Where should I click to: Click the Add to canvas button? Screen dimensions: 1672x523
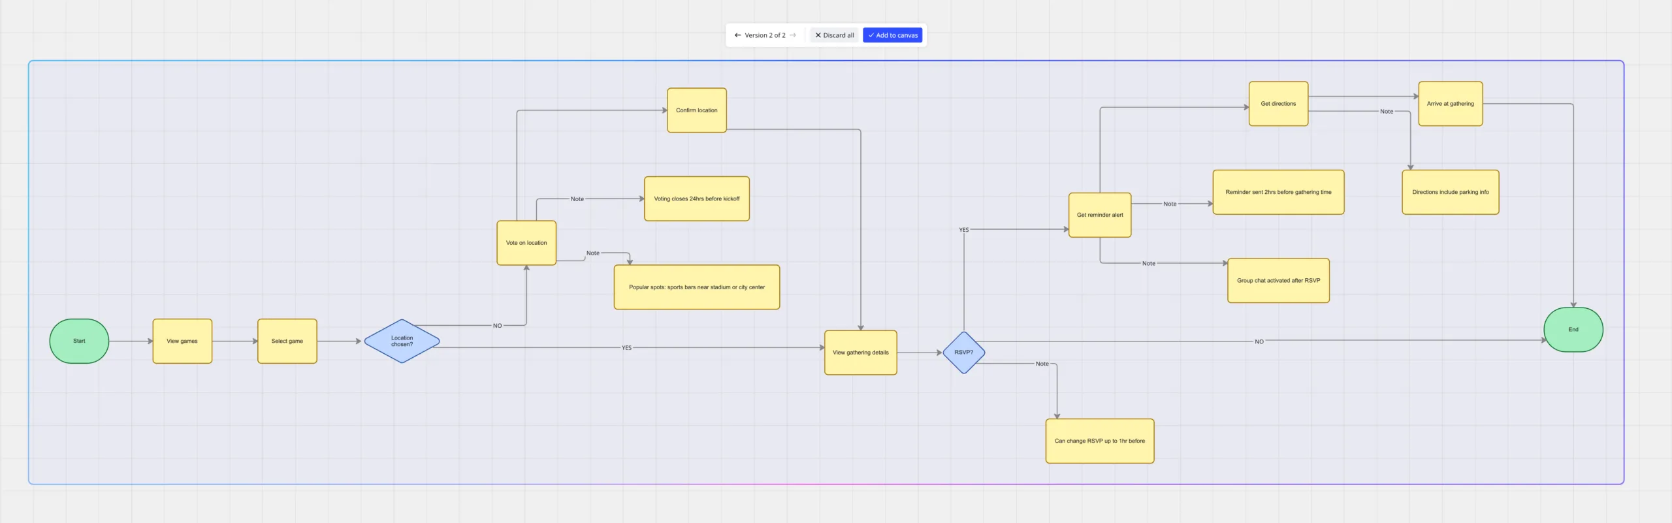pyautogui.click(x=892, y=35)
